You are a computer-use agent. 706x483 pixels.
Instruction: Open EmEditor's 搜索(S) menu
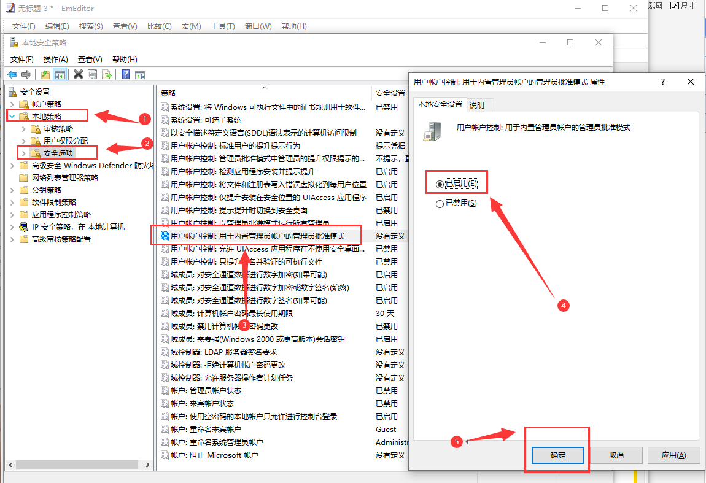click(91, 26)
